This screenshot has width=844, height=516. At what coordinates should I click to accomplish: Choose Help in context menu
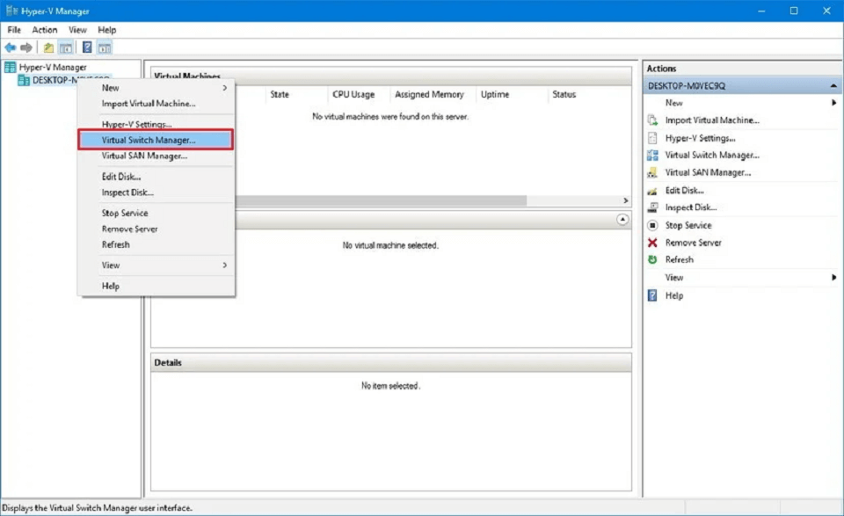coord(156,286)
